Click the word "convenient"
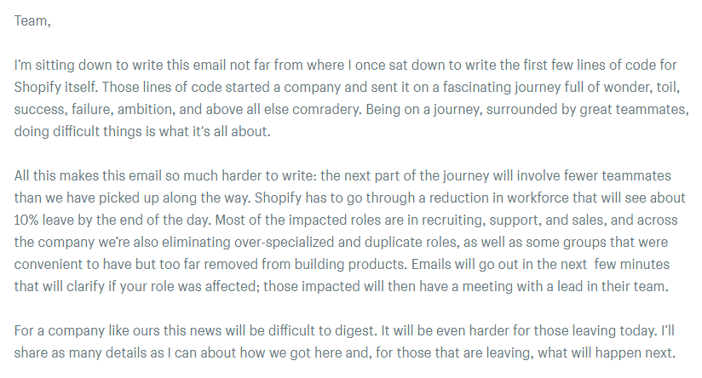 [x=51, y=265]
